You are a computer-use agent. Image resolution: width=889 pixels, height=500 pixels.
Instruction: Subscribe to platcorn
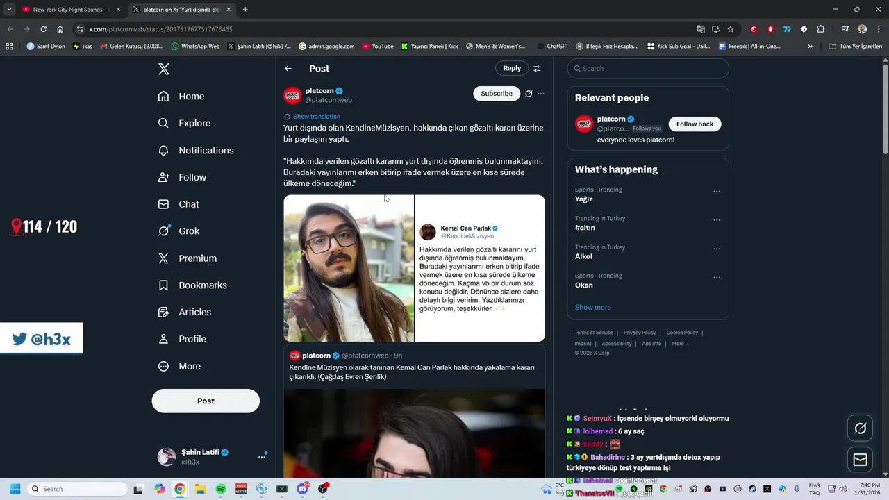coord(497,94)
